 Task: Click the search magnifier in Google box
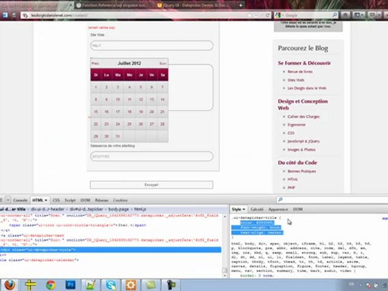pos(335,15)
